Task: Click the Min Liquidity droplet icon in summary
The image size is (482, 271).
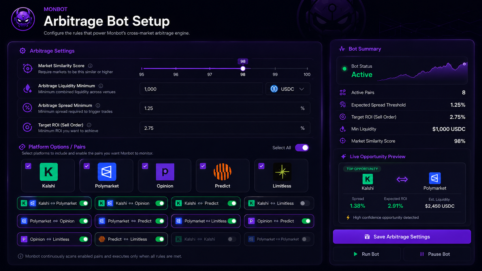Action: pos(343,129)
